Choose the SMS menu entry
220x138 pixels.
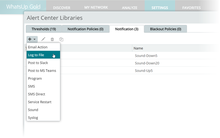[x=43, y=86]
